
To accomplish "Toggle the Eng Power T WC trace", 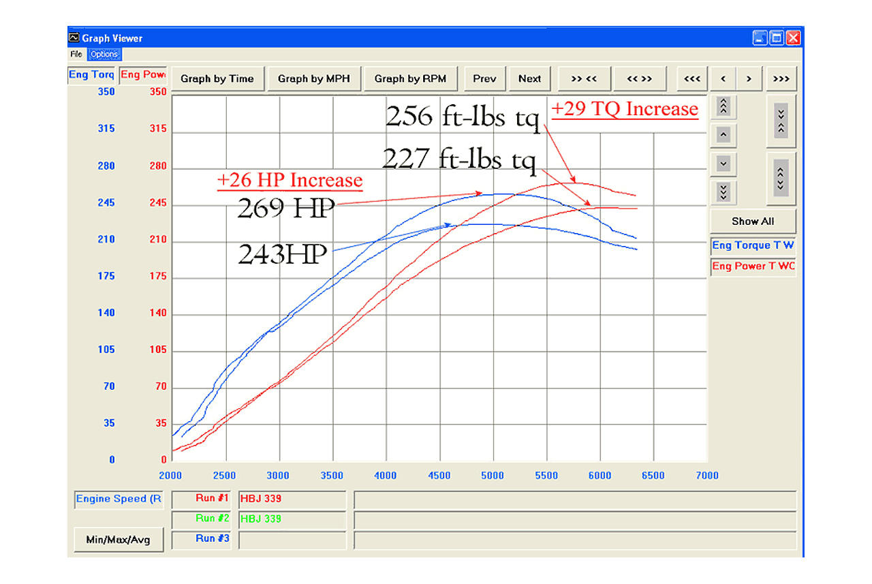I will click(753, 266).
